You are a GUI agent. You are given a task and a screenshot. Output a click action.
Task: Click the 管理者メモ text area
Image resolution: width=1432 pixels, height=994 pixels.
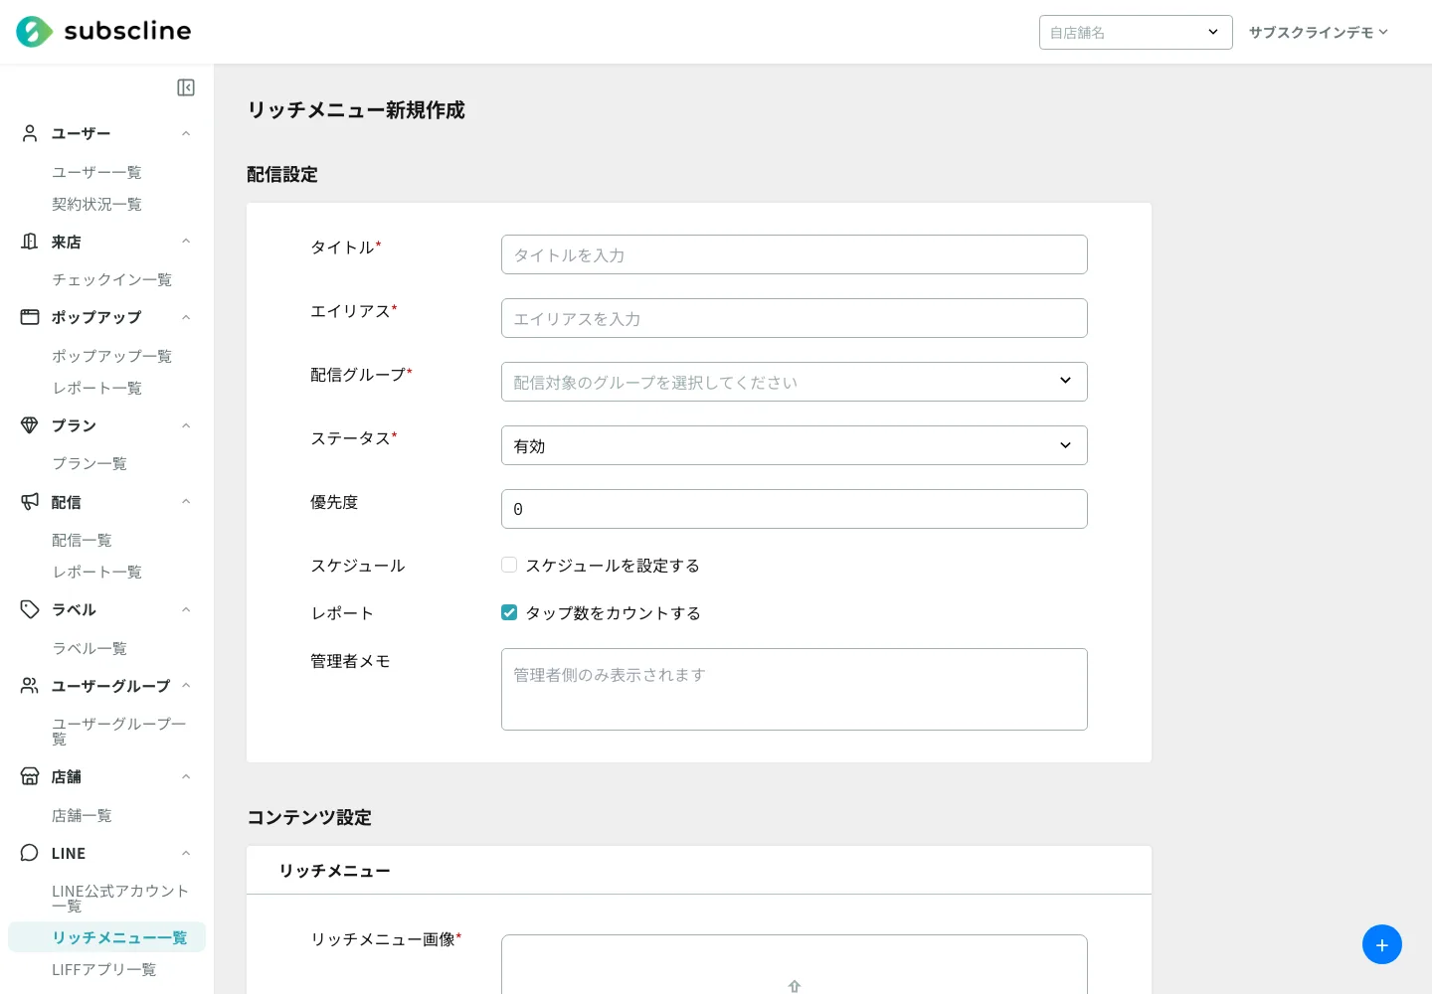[795, 689]
